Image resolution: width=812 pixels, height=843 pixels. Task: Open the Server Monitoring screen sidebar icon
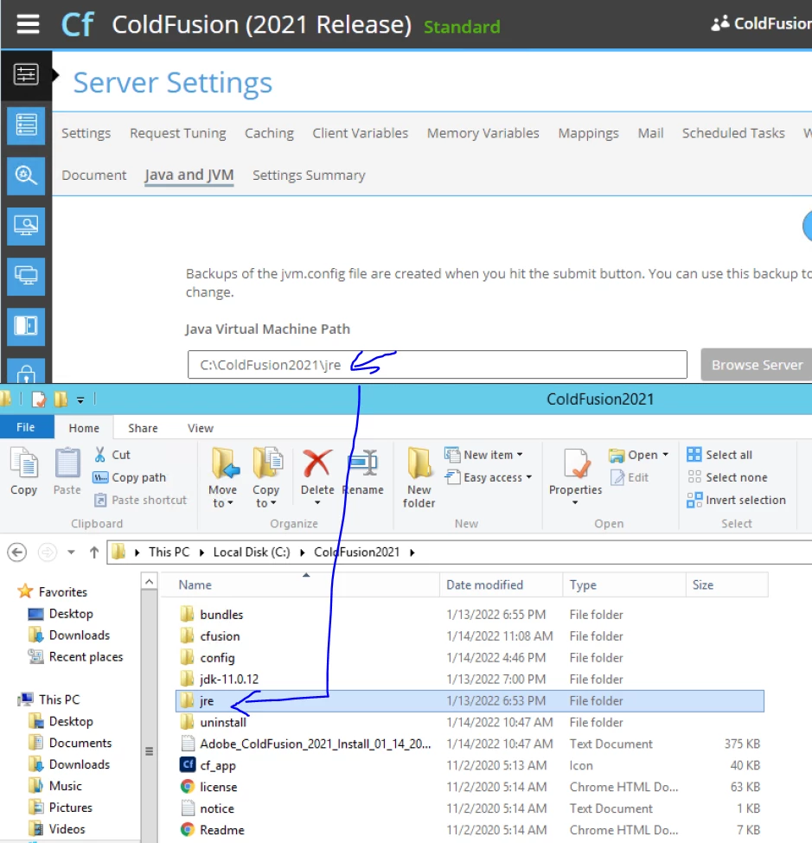coord(26,226)
